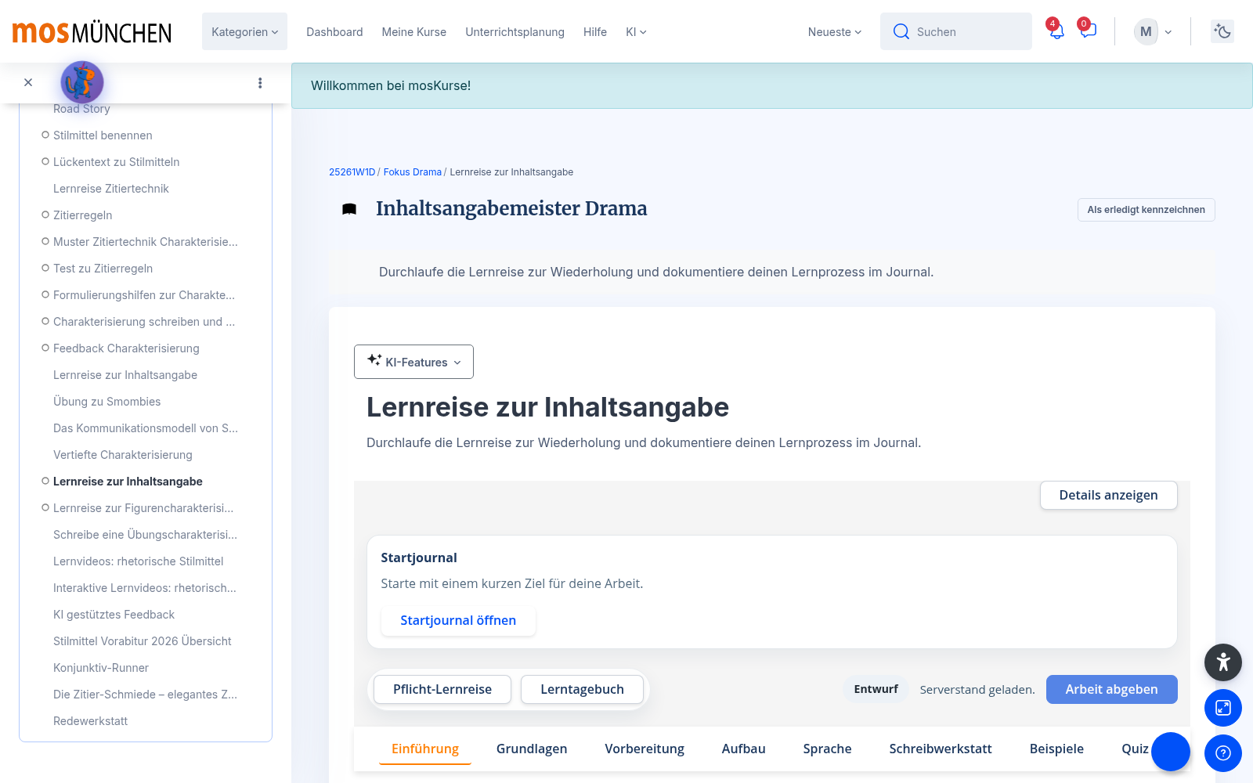Open the accessibility options button
The width and height of the screenshot is (1253, 783).
(1223, 662)
